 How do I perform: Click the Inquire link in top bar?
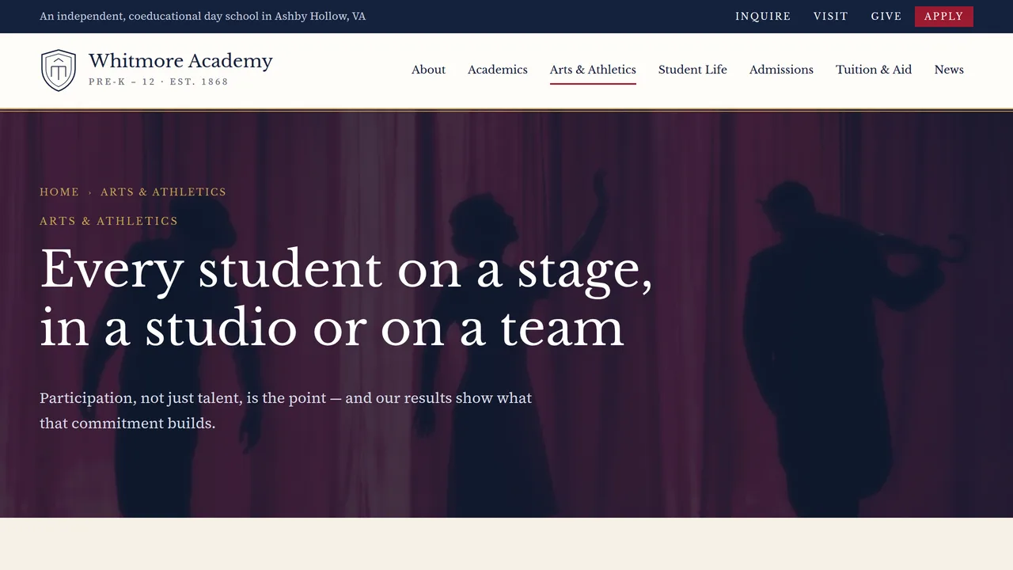(x=763, y=17)
